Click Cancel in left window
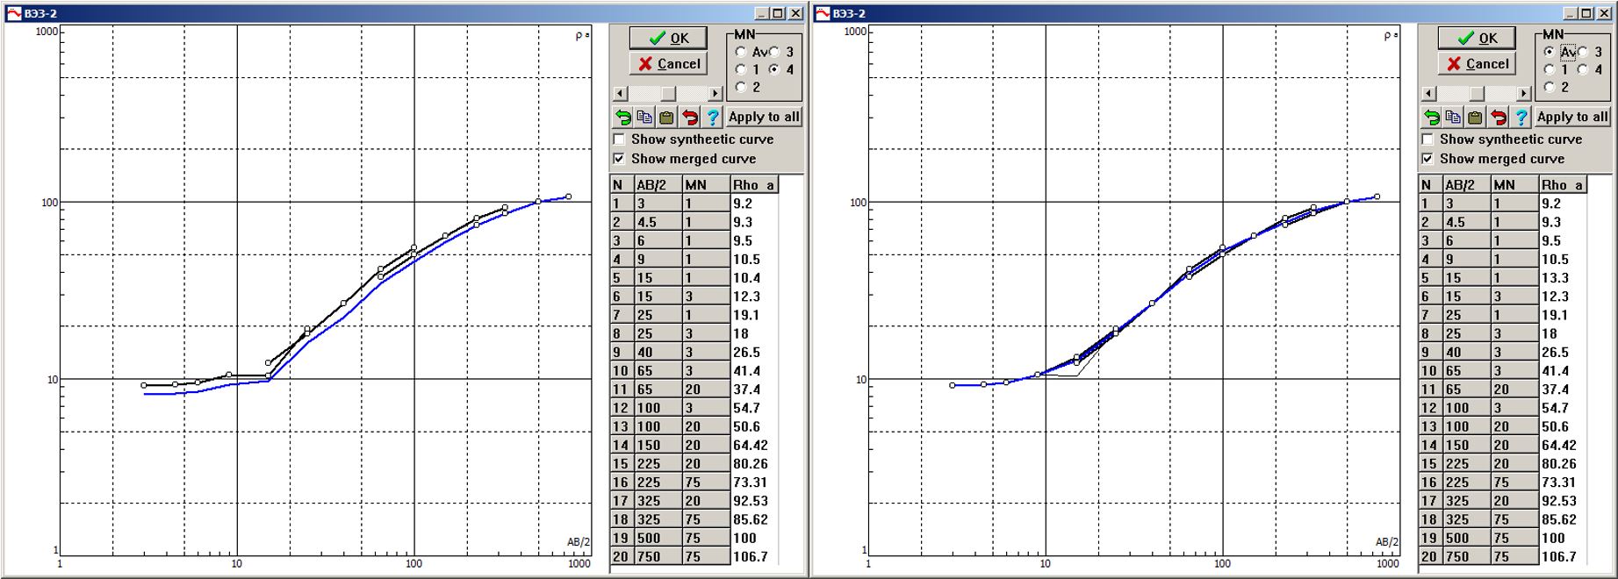This screenshot has height=579, width=1618. tap(668, 63)
